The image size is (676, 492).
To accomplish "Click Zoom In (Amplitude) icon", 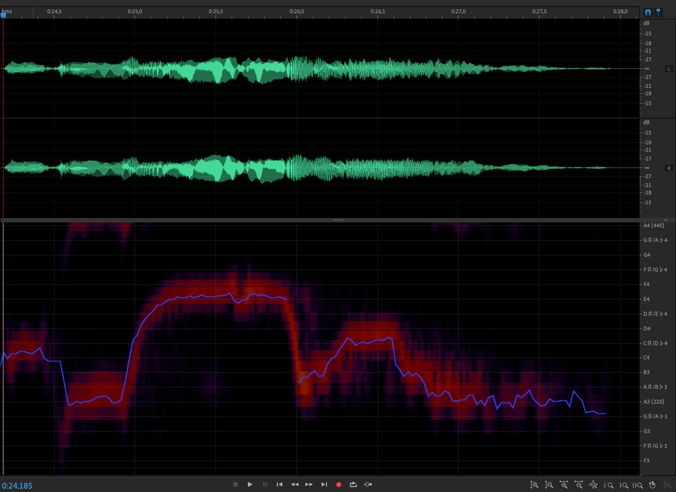I will tap(534, 485).
